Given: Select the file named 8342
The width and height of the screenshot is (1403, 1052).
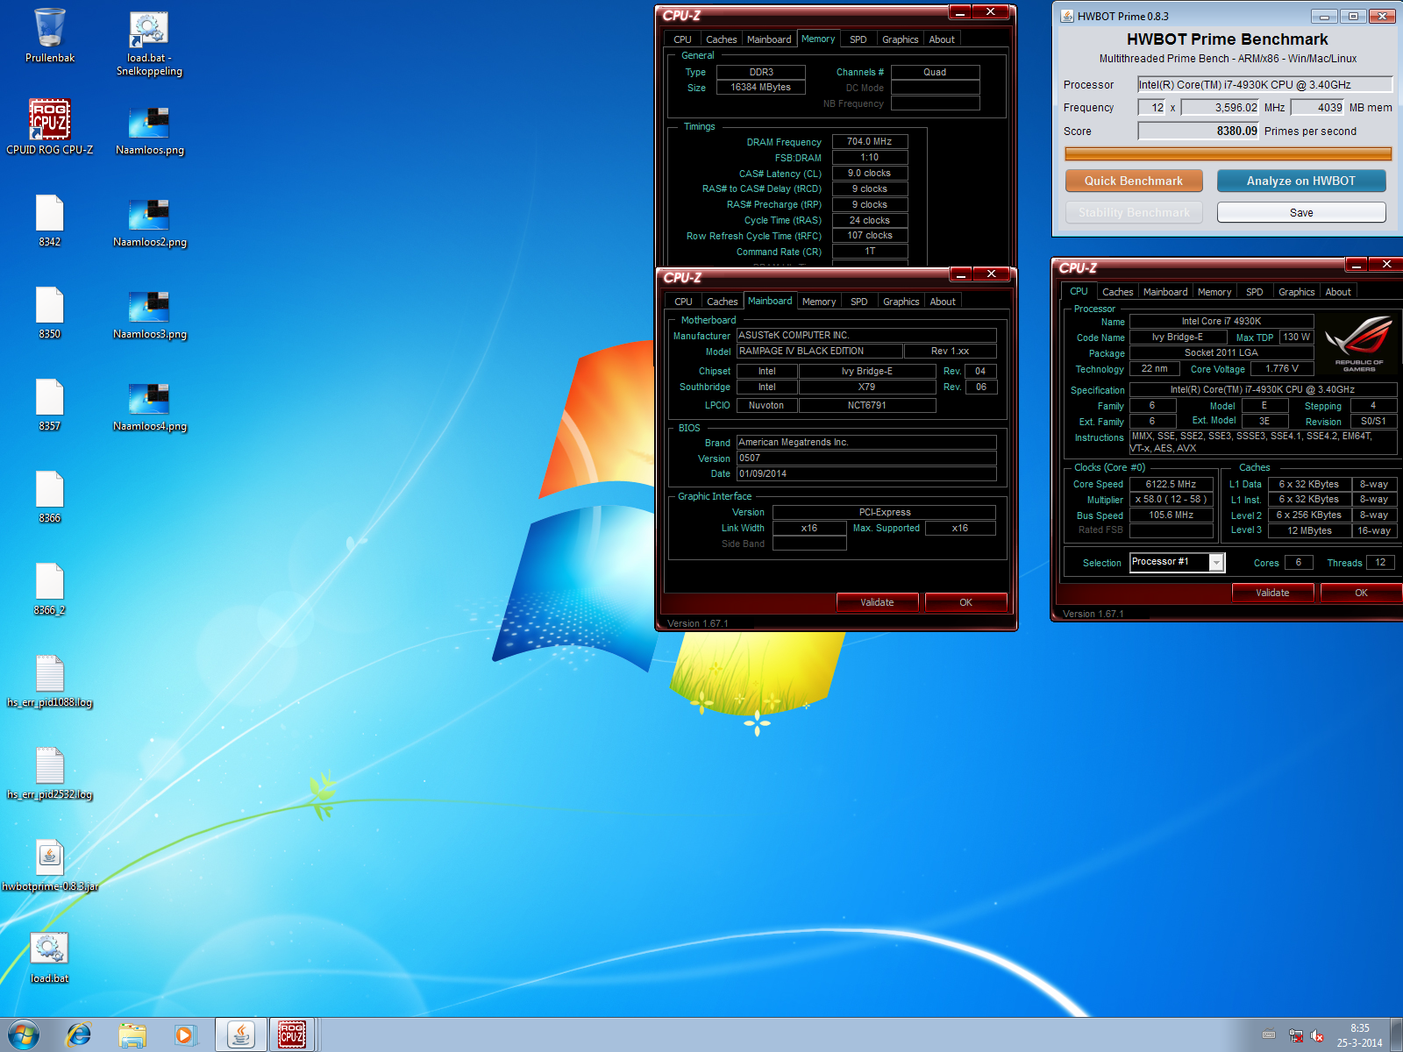Looking at the screenshot, I should (x=50, y=220).
